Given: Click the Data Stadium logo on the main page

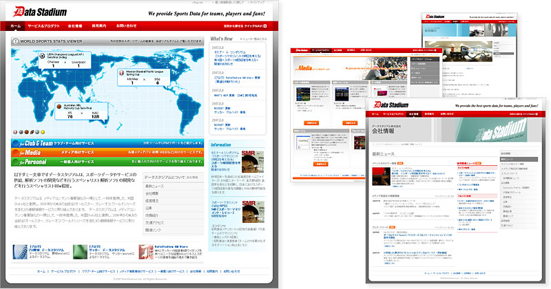Looking at the screenshot, I should (x=40, y=12).
